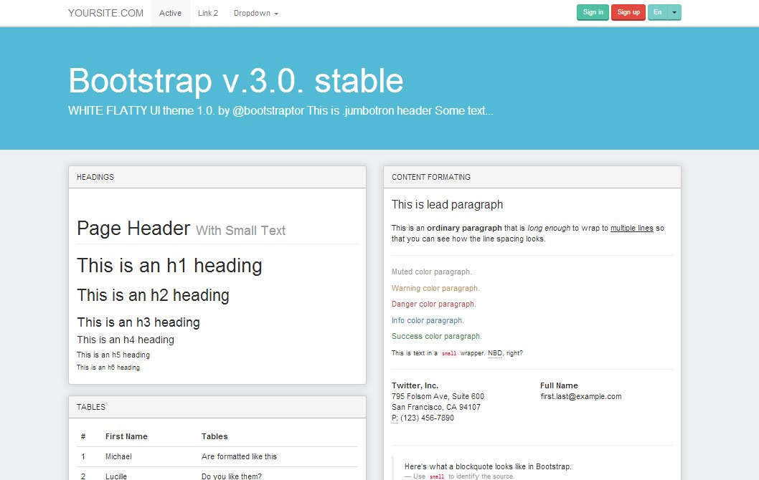
Task: Click the TABLES panel title bar
Action: (x=217, y=407)
